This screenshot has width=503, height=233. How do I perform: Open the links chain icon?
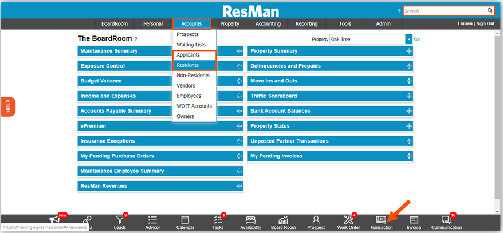point(87,220)
